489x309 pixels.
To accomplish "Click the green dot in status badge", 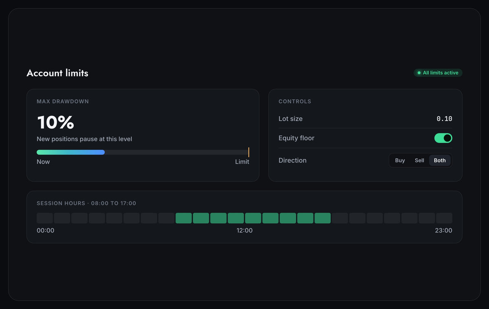I will (419, 73).
